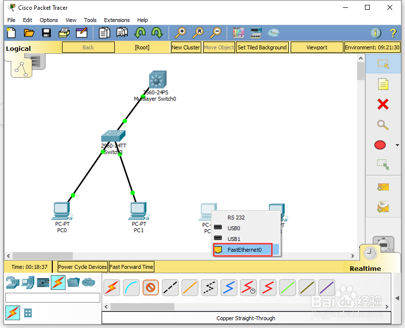Click the Environment time button

click(x=372, y=47)
